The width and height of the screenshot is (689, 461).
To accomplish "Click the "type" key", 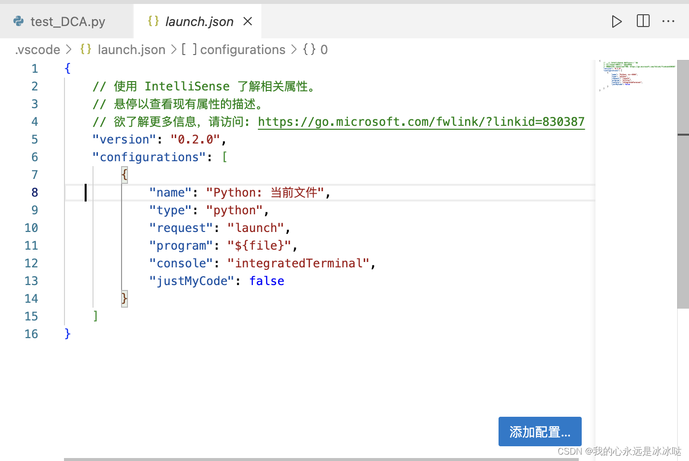I will pyautogui.click(x=170, y=210).
